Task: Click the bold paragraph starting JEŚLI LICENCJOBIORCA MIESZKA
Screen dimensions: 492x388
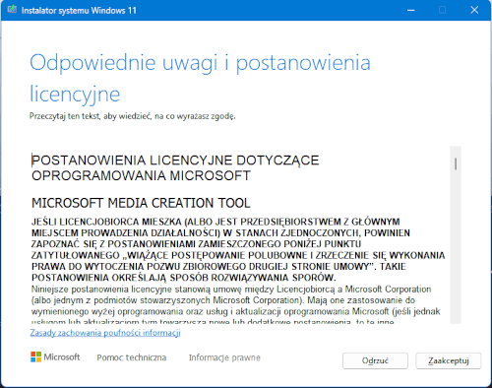Action: click(x=238, y=249)
